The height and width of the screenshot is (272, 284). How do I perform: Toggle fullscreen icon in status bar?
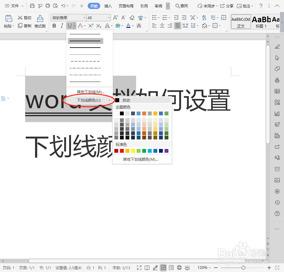coord(139,267)
